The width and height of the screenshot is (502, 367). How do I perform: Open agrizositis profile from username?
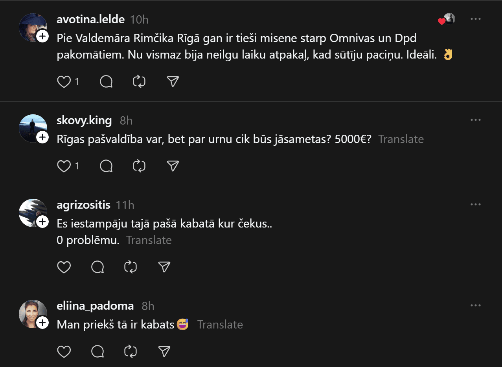(83, 205)
